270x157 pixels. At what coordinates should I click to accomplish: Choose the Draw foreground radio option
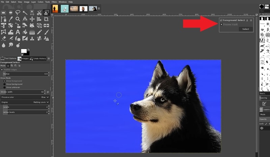4,81
